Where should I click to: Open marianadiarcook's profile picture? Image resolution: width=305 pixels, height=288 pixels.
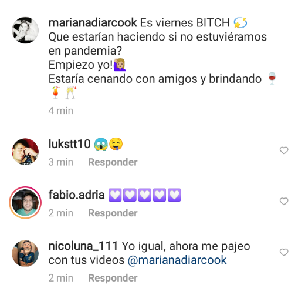point(25,30)
